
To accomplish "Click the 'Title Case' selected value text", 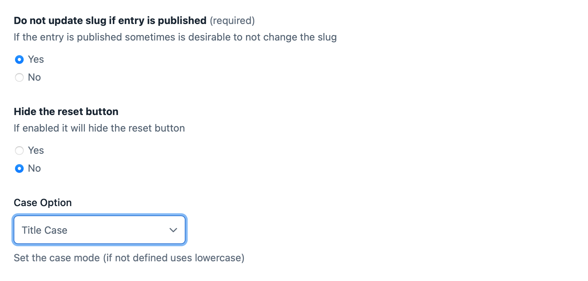I will pyautogui.click(x=44, y=230).
